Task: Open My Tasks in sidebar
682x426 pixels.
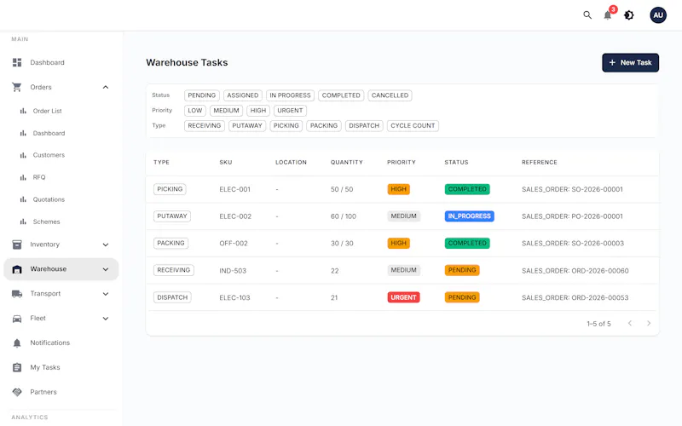Action: (x=45, y=367)
